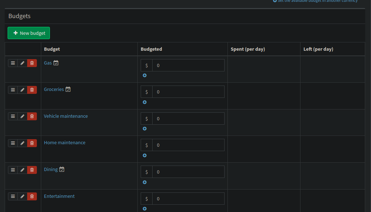
Task: Edit the Gas budget with pencil icon
Action: (x=22, y=63)
